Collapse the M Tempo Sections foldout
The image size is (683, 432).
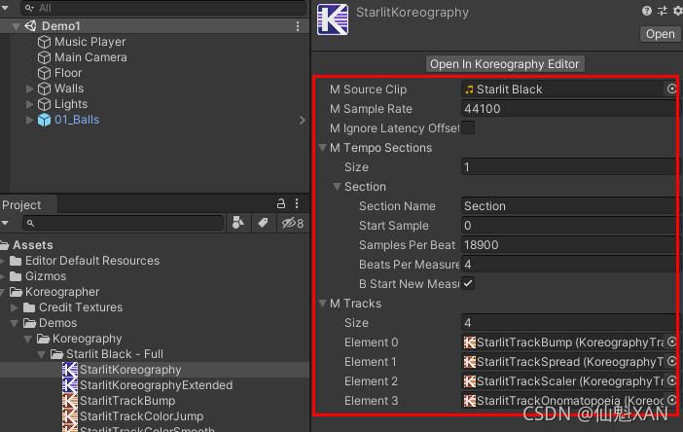point(323,148)
